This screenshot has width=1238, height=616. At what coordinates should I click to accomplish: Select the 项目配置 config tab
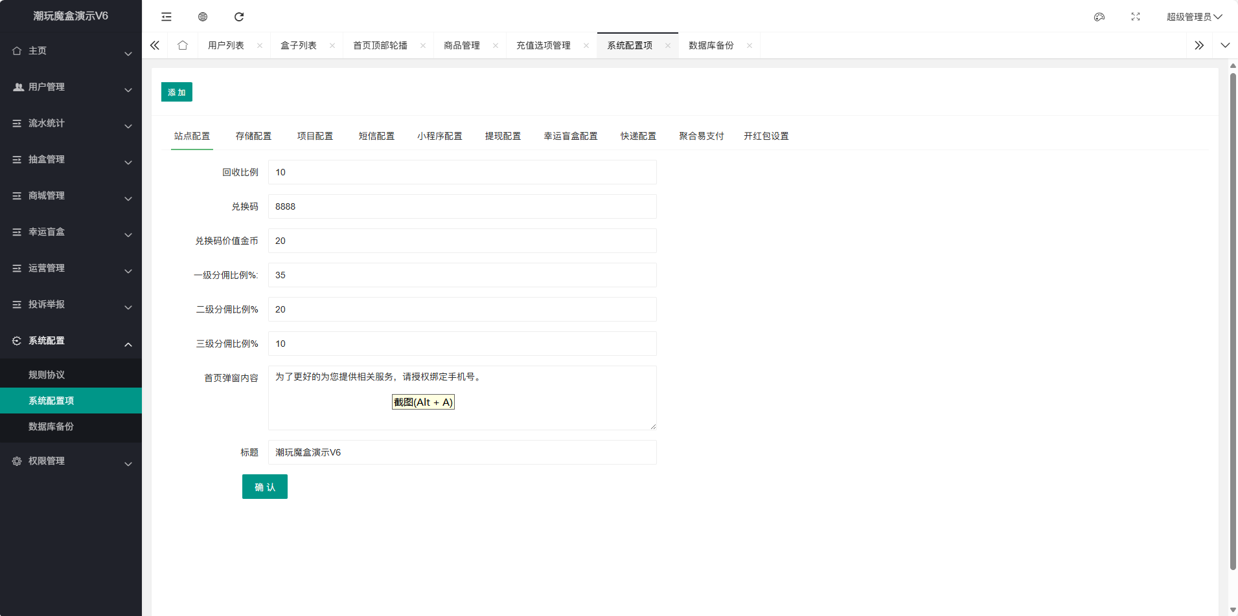click(x=315, y=136)
